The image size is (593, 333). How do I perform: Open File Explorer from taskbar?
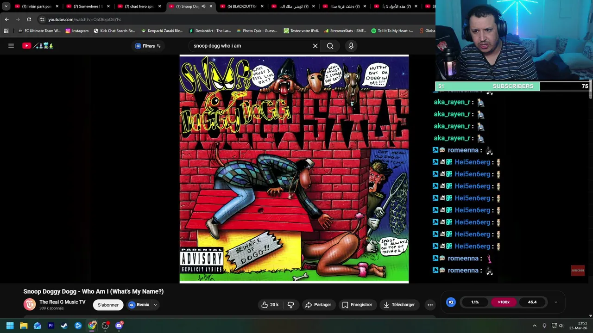click(24, 326)
